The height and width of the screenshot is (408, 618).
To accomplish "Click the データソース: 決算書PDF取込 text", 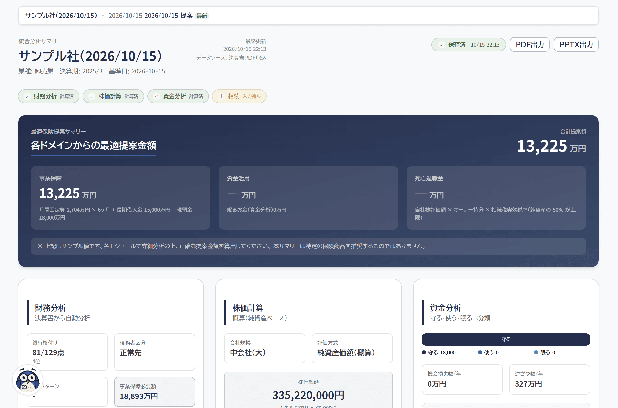I will point(231,58).
